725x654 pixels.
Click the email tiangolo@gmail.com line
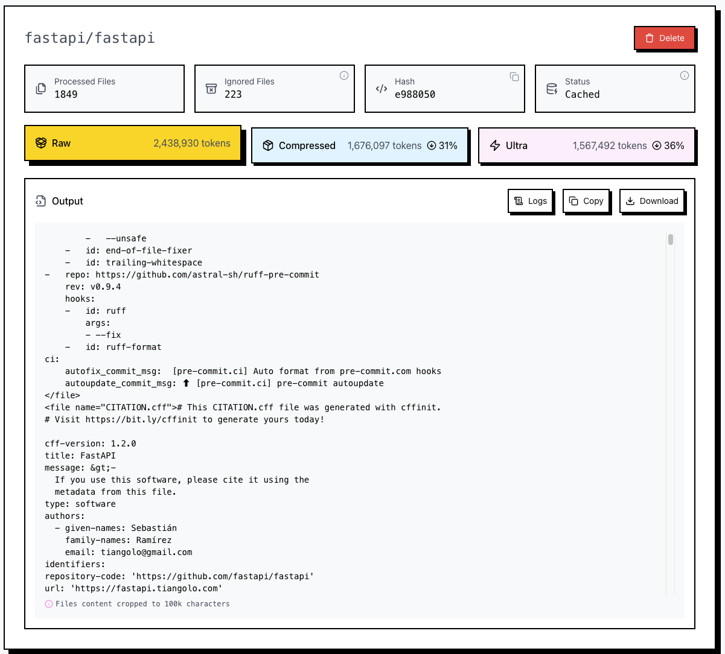point(129,552)
